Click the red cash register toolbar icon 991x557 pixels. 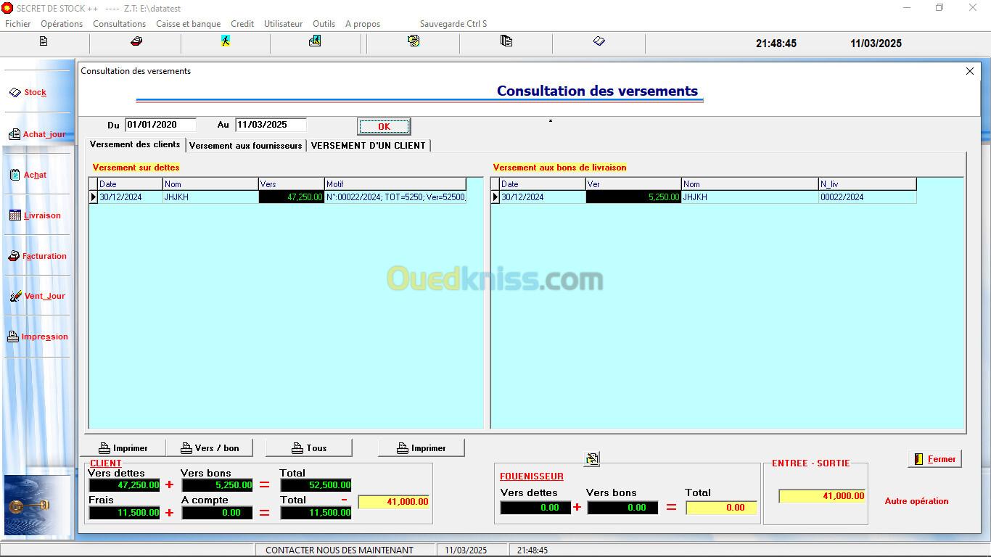(136, 42)
